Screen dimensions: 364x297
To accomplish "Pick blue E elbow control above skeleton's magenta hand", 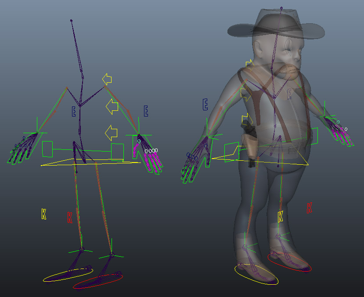I will [x=146, y=111].
